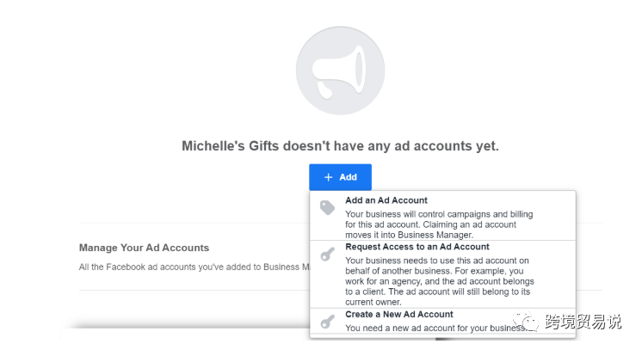Open the blue Add dropdown button
This screenshot has width=642, height=350.
coord(340,177)
